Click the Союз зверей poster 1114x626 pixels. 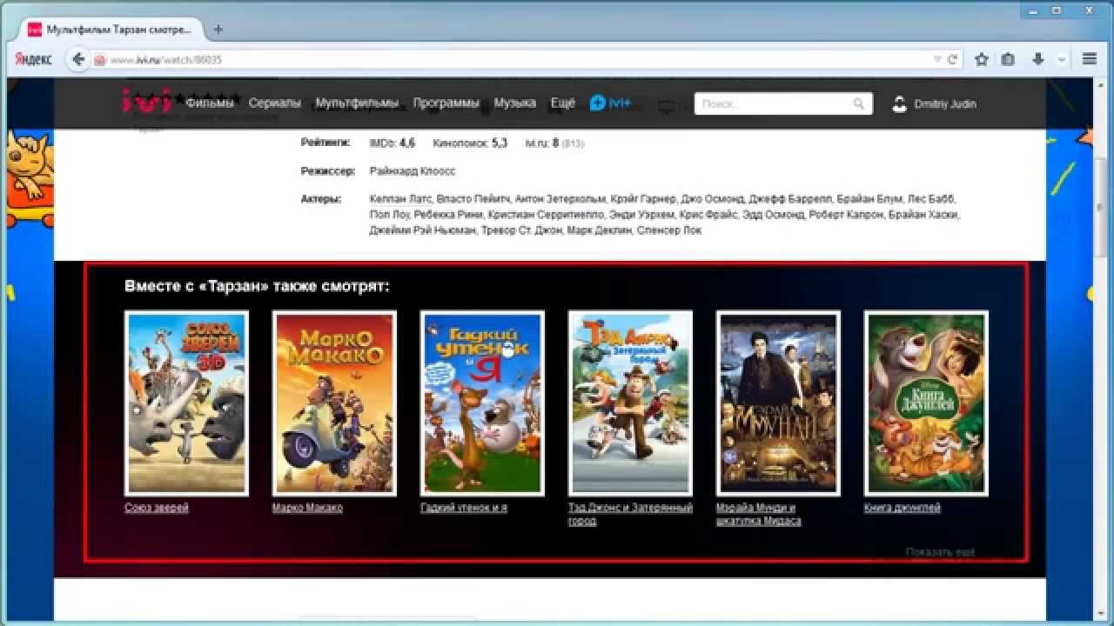187,403
